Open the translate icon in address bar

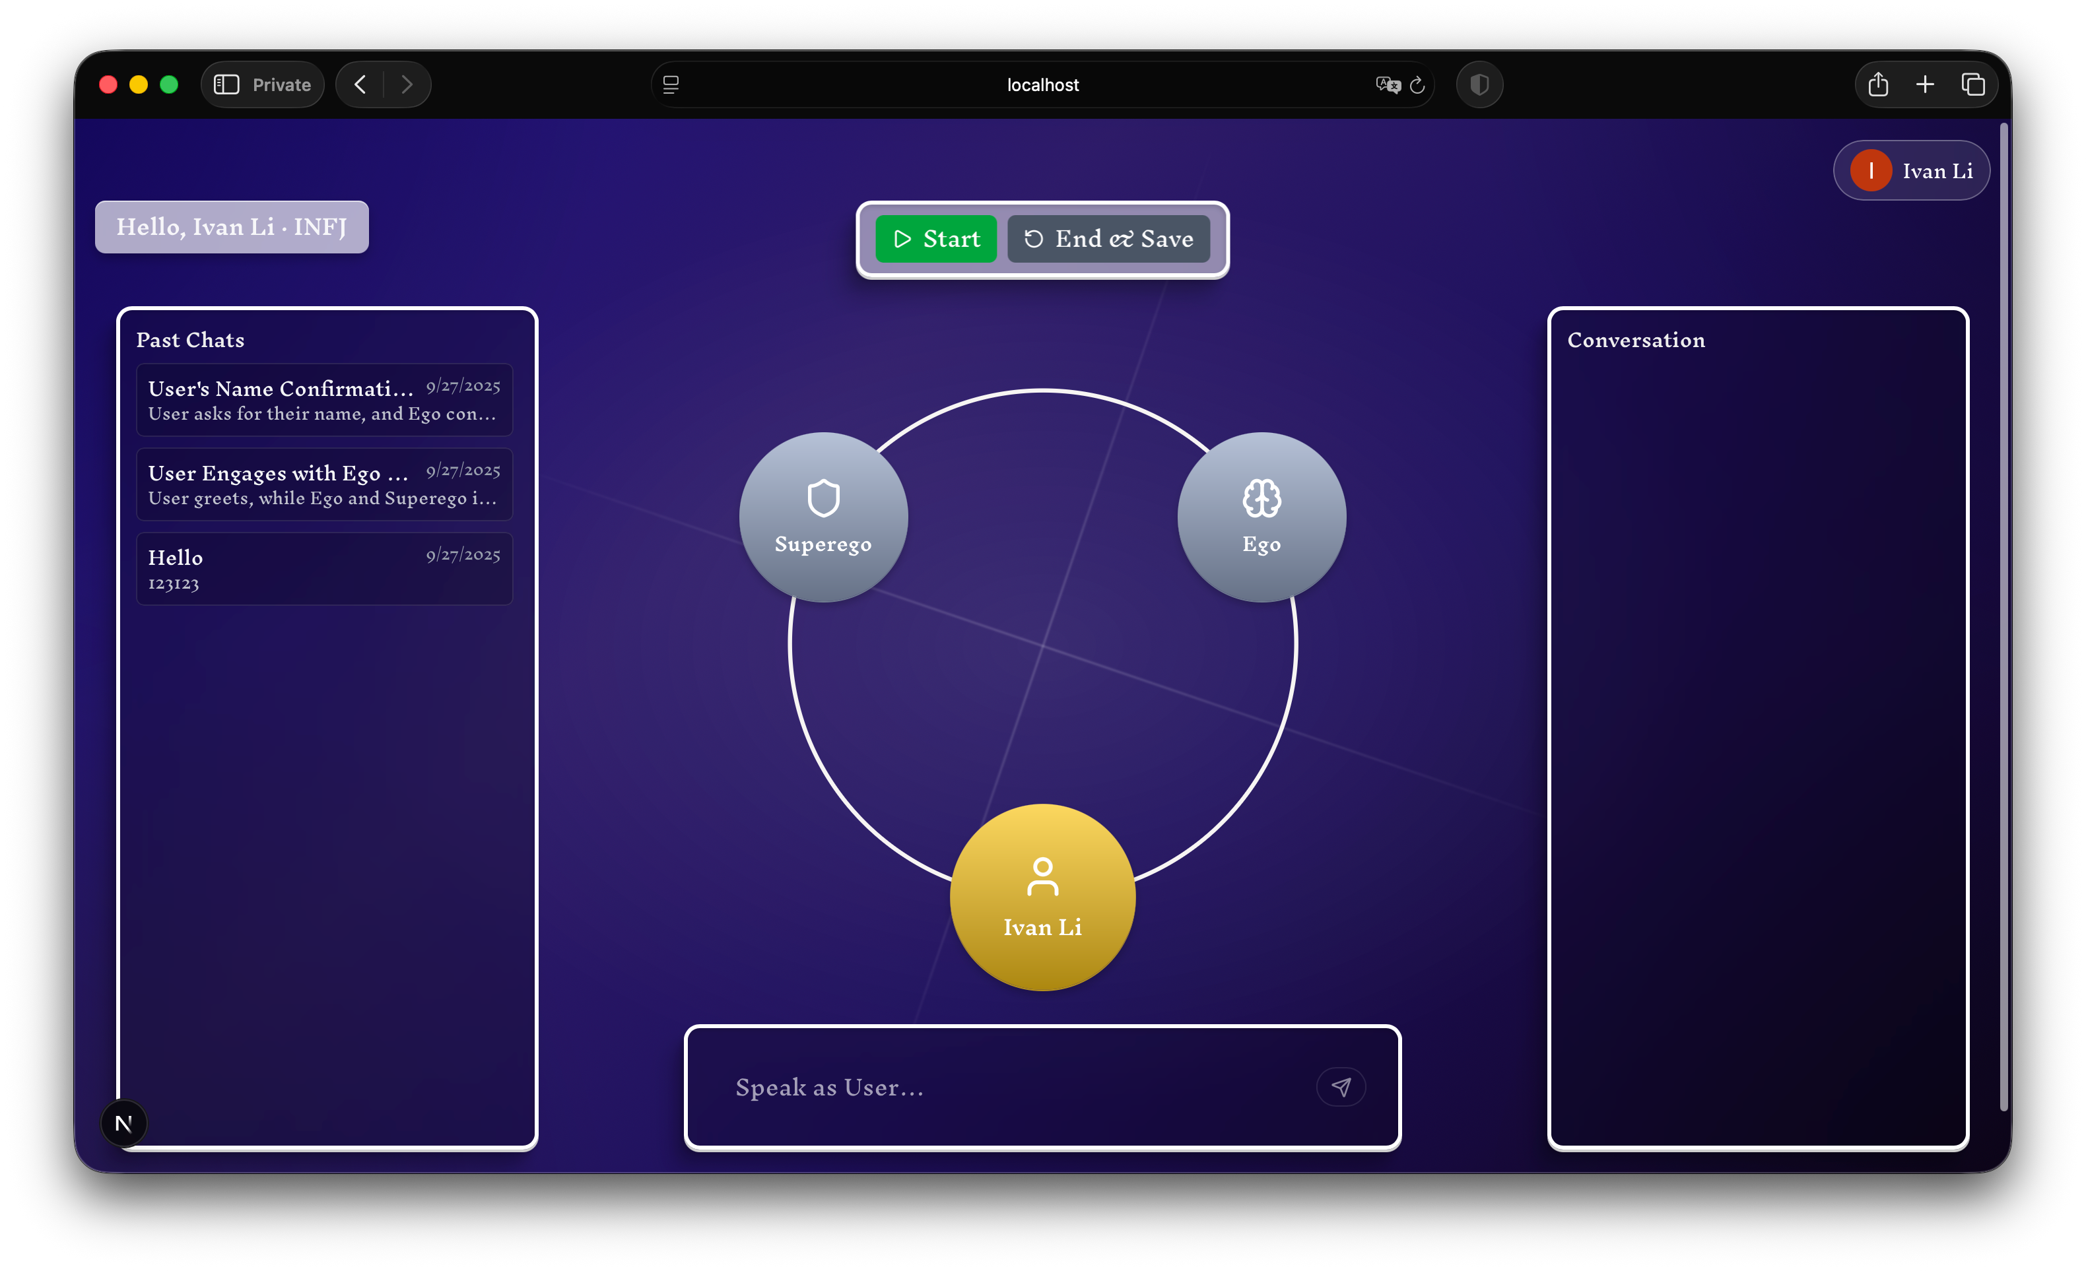coord(1387,84)
